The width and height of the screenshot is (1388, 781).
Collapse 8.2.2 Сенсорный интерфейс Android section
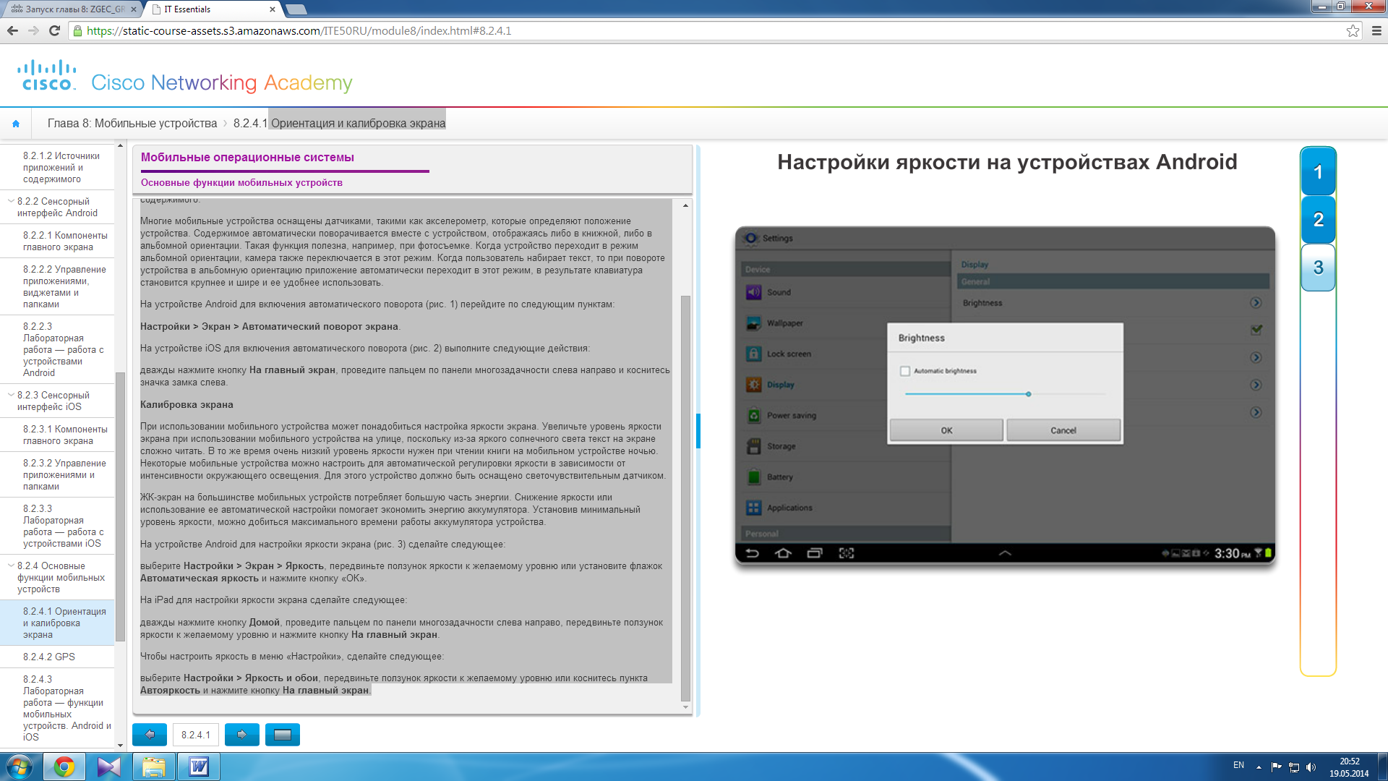click(10, 201)
